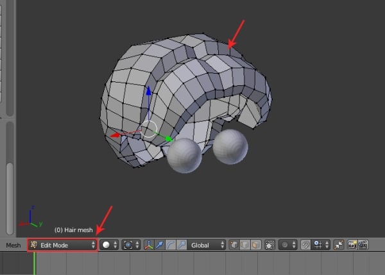Screen dimensions: 385x275
Task: Open the Global transform orientation dropdown
Action: point(208,245)
